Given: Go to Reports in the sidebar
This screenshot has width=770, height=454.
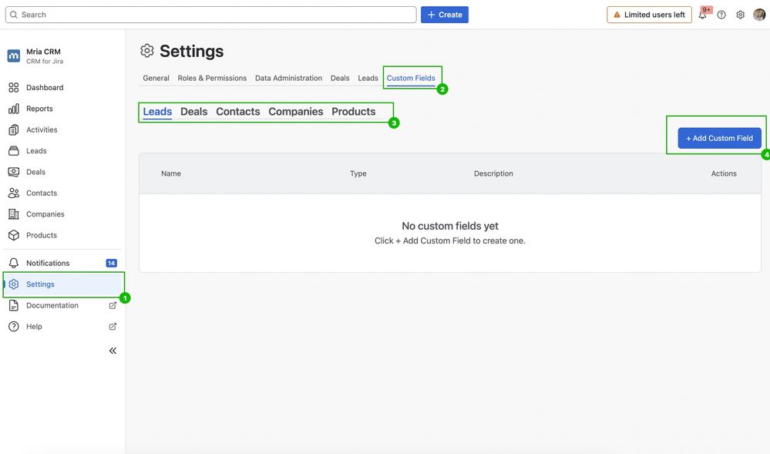Looking at the screenshot, I should pyautogui.click(x=39, y=109).
